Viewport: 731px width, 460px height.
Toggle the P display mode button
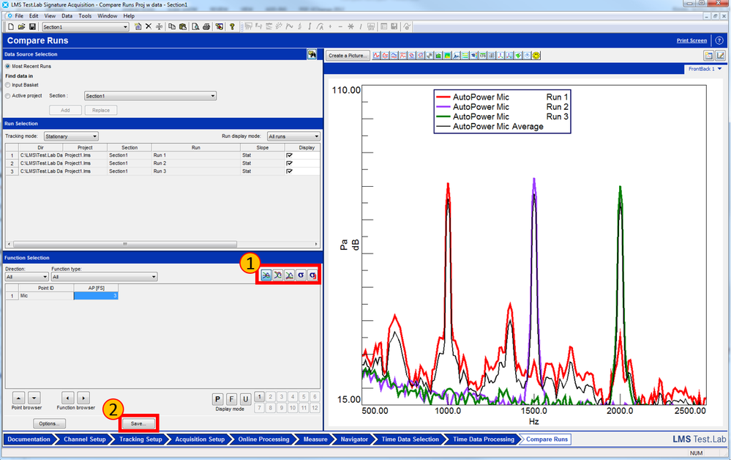[217, 399]
